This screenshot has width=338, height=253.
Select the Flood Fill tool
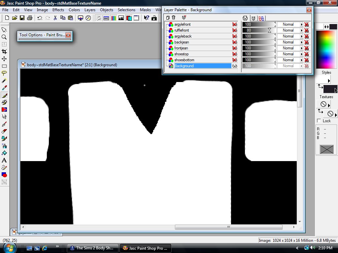4,153
